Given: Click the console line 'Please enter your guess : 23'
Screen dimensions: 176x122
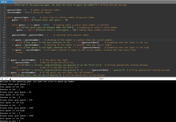Looking at the screenshot, I should [16, 92].
